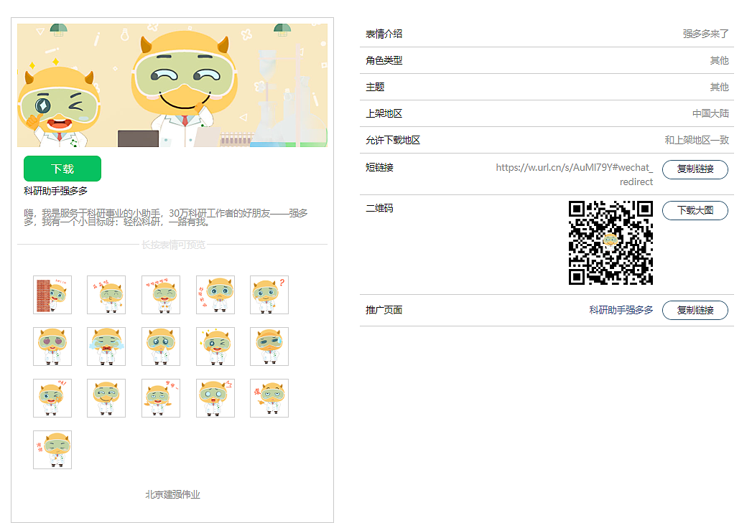This screenshot has height=523, width=752.
Task: Select the hello sticker peeking behind the wall
Action: pos(52,295)
